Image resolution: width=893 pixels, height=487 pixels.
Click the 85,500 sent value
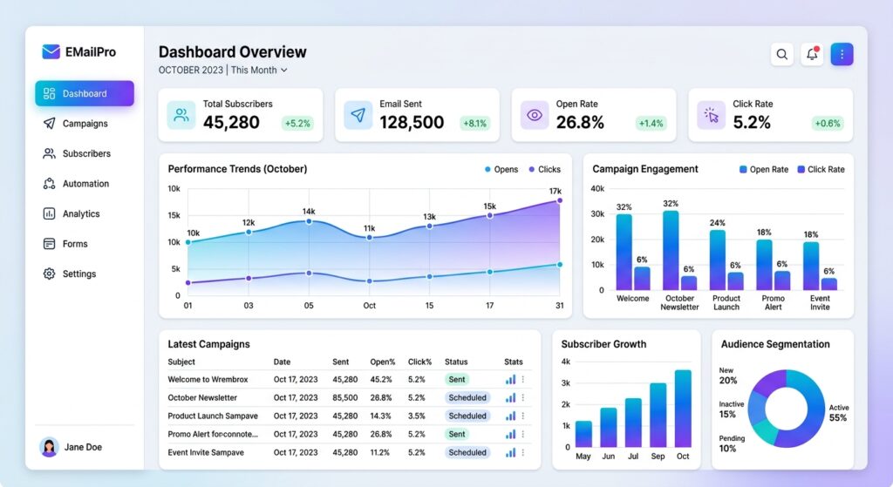coord(345,397)
